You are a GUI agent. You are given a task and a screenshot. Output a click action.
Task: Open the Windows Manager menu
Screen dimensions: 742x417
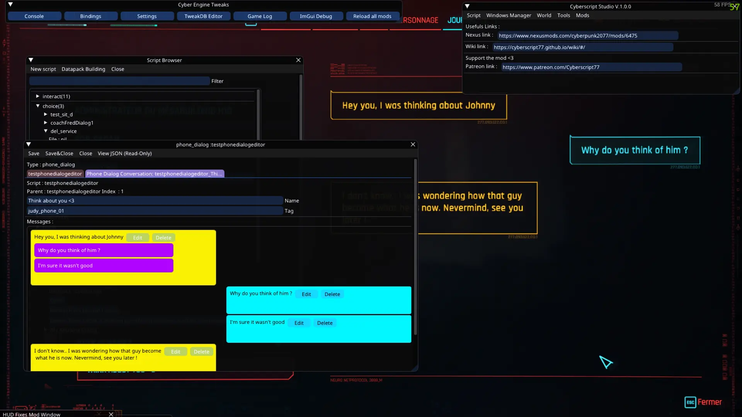[x=509, y=15]
